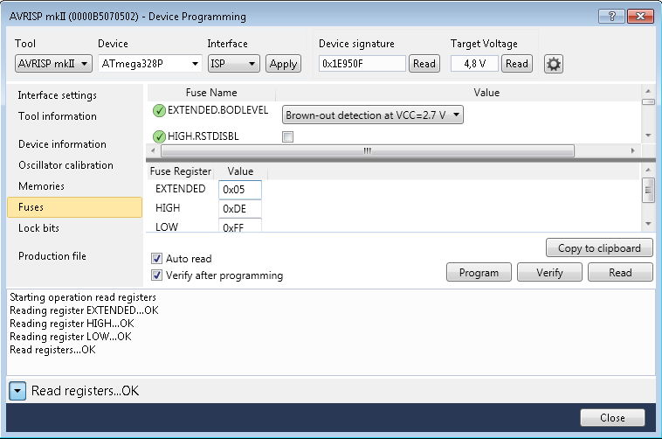Open Tool information page

click(58, 116)
